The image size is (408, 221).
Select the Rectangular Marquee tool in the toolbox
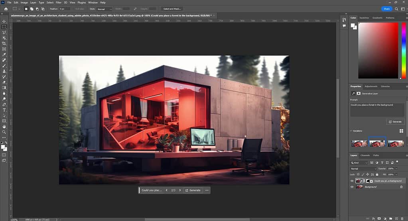pyautogui.click(x=4, y=27)
